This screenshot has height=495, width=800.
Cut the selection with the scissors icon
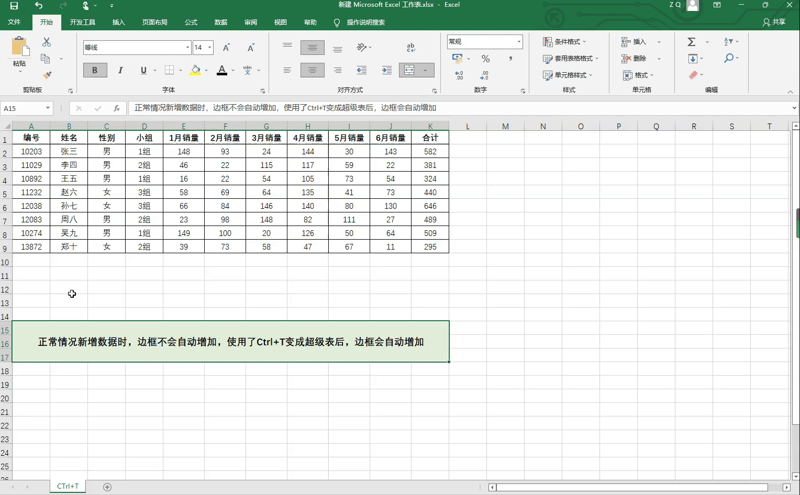(x=47, y=42)
